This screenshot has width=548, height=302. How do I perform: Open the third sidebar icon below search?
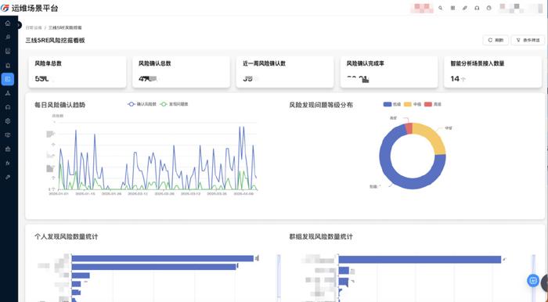(x=8, y=51)
